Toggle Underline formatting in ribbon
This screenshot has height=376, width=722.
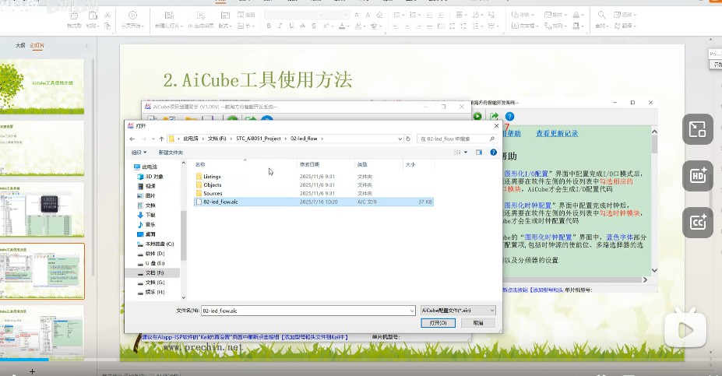[291, 26]
